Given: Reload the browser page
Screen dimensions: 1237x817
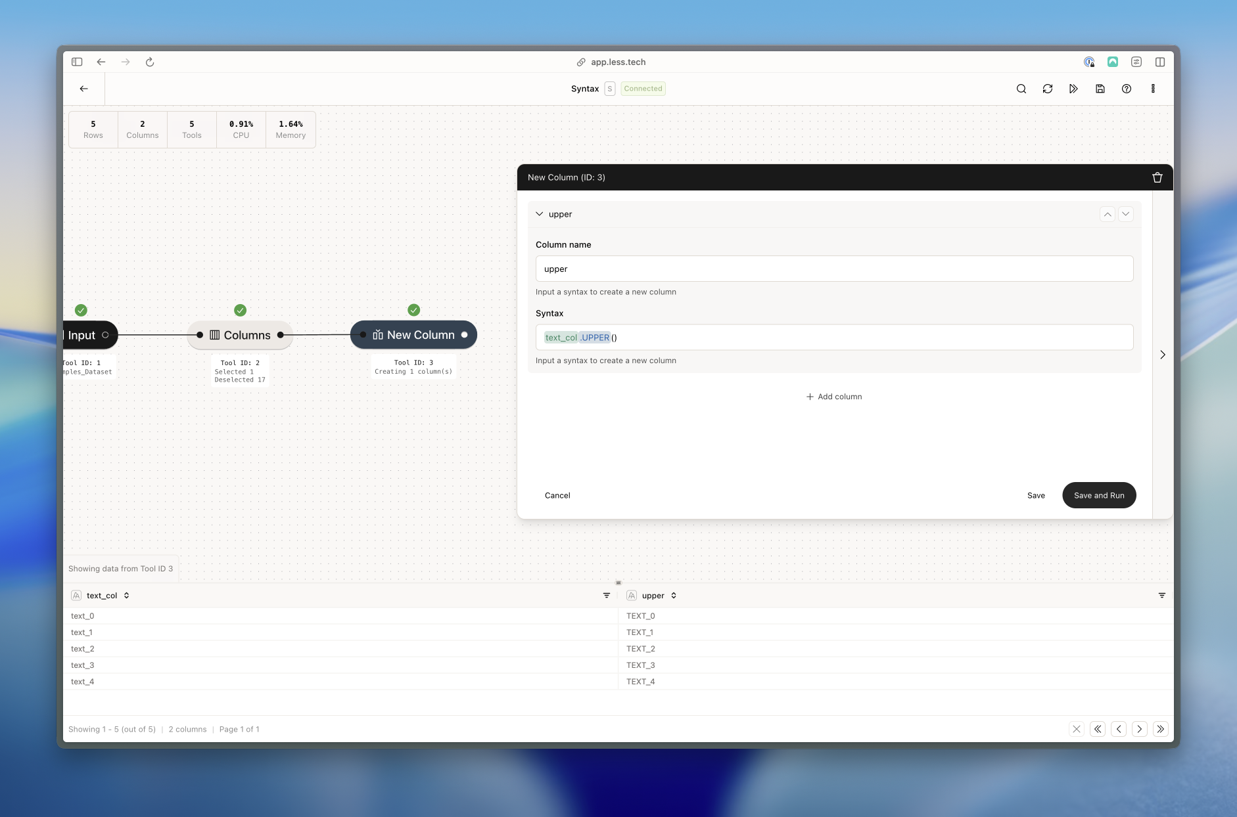Looking at the screenshot, I should (x=150, y=62).
